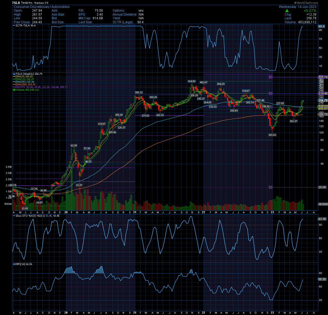Click the 402.67 price label

click(x=203, y=82)
